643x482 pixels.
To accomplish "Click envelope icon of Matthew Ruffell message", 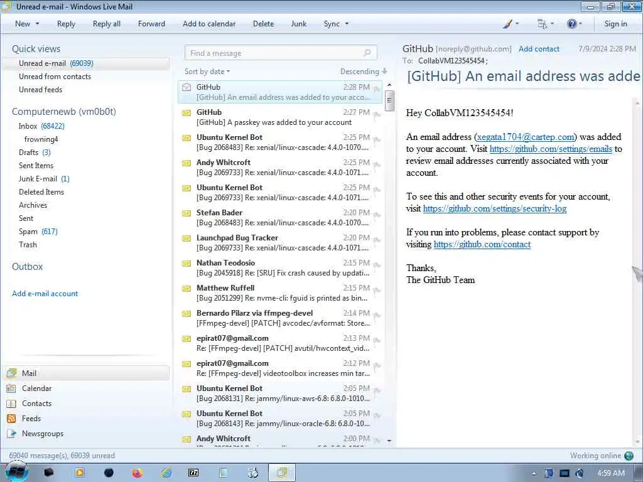I will pos(186,289).
